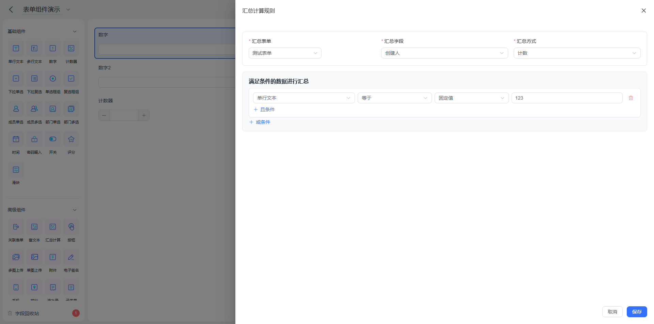654x324 pixels.
Task: Select the 单行文本 component icon
Action: click(16, 48)
